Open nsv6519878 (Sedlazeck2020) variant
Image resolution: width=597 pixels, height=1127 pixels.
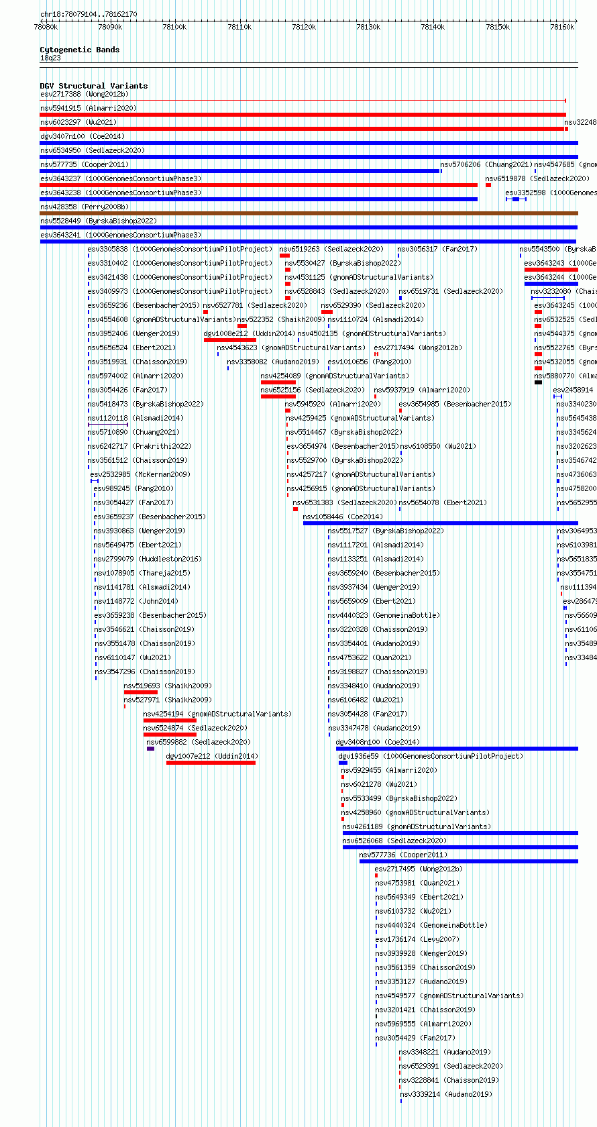click(538, 178)
